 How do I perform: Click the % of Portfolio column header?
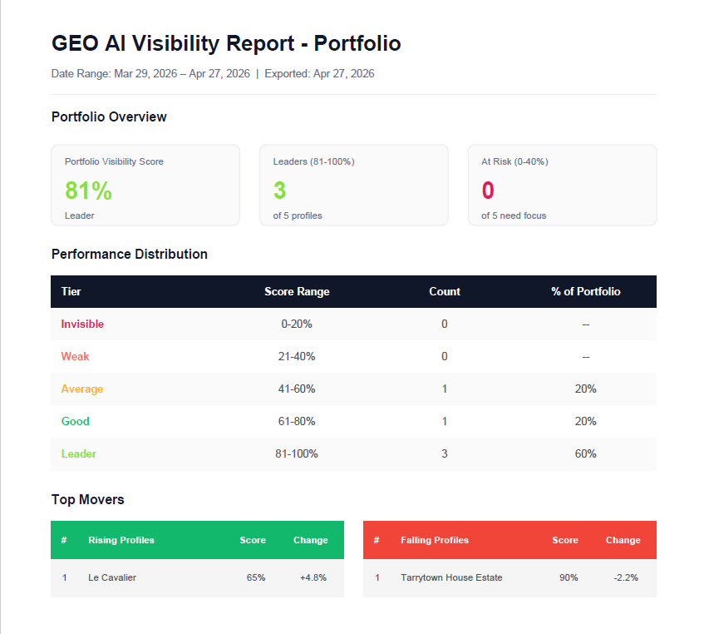[x=586, y=291]
